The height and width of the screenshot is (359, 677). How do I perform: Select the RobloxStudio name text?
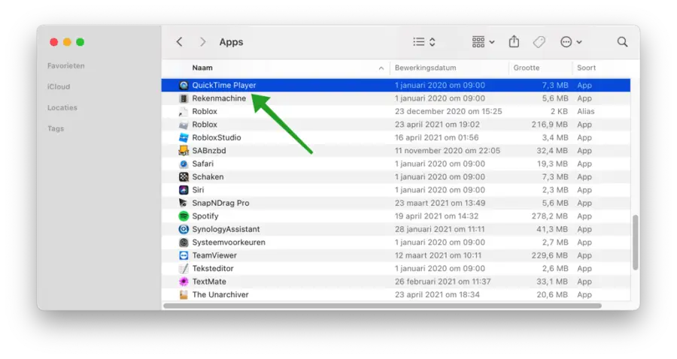point(217,137)
